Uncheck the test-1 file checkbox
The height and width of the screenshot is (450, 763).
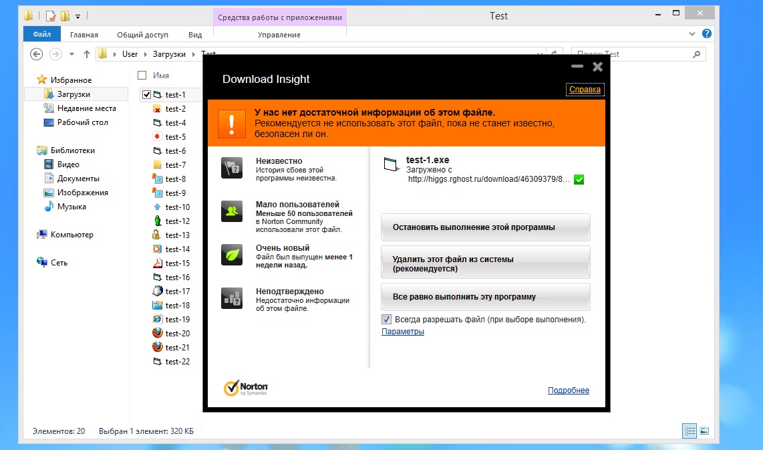(x=146, y=94)
